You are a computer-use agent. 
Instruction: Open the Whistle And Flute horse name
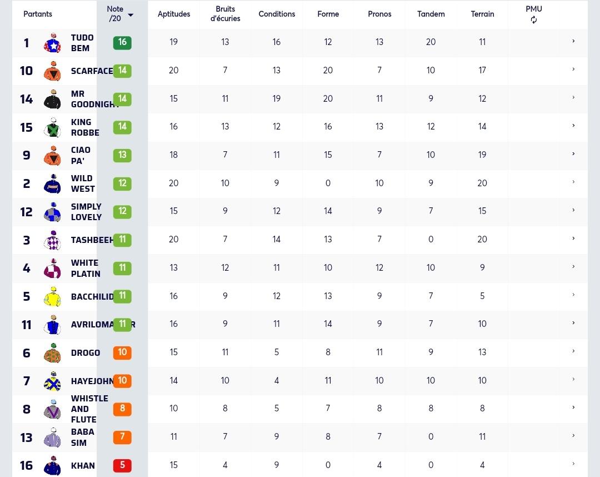click(x=89, y=409)
